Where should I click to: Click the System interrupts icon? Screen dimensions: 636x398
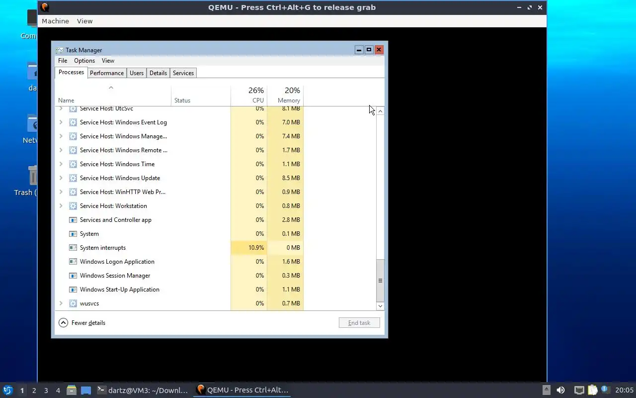tap(73, 248)
